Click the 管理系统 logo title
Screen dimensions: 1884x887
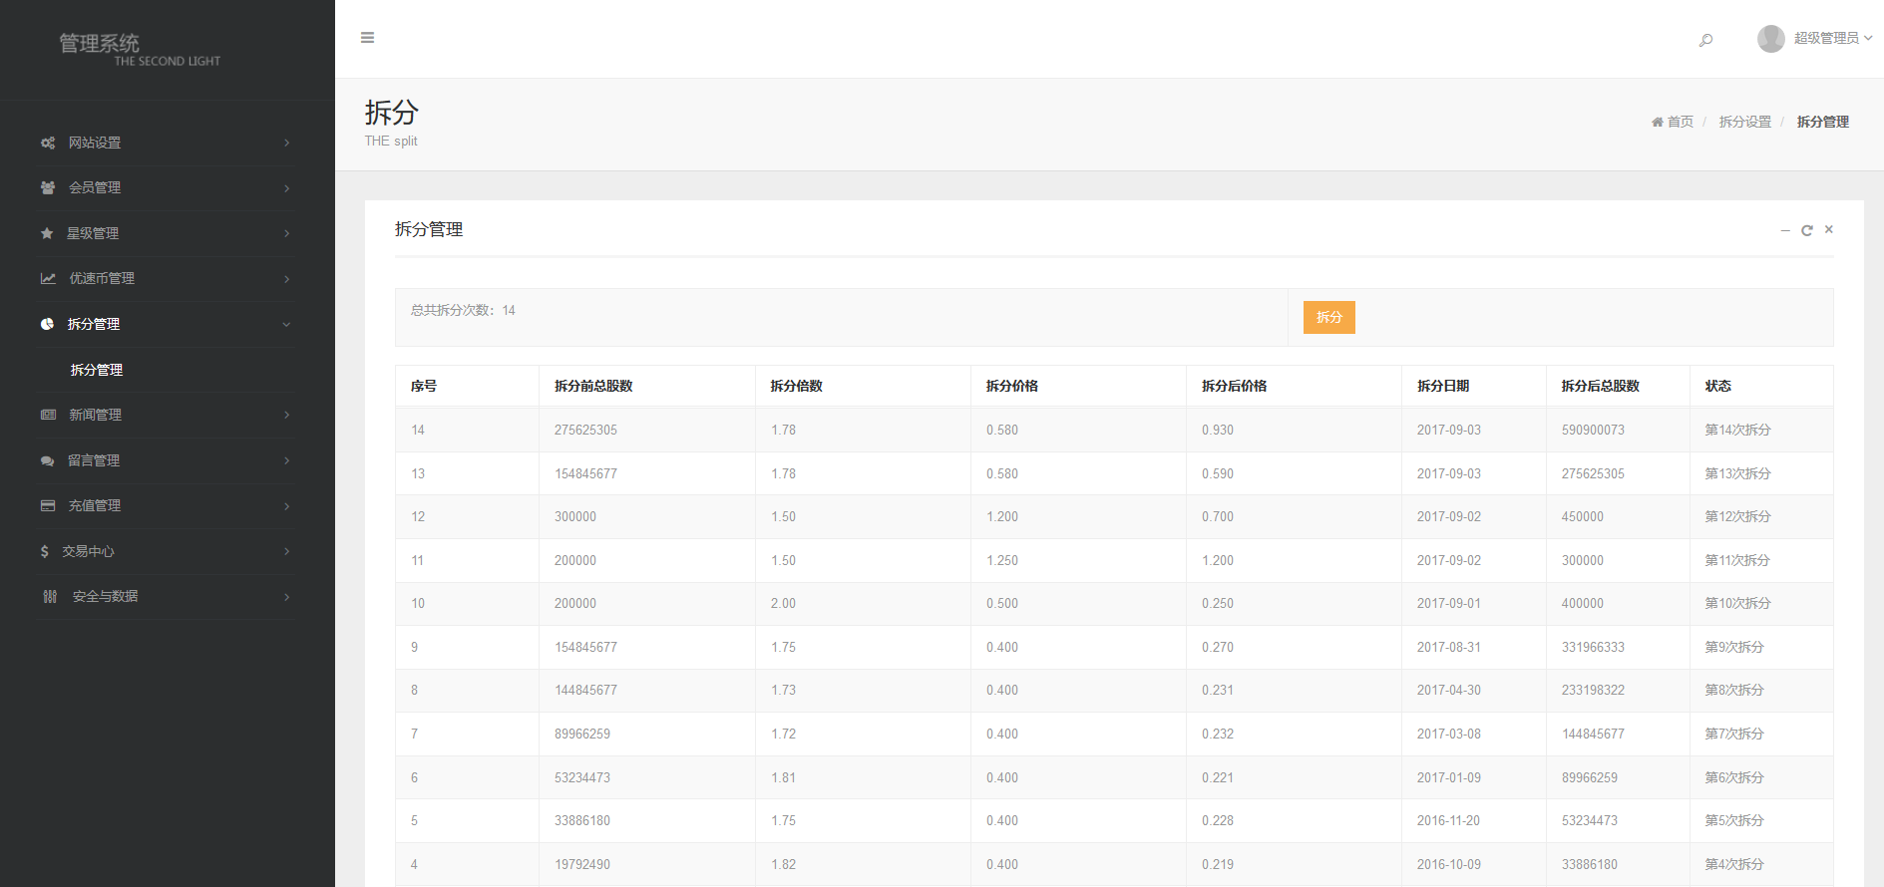[100, 43]
